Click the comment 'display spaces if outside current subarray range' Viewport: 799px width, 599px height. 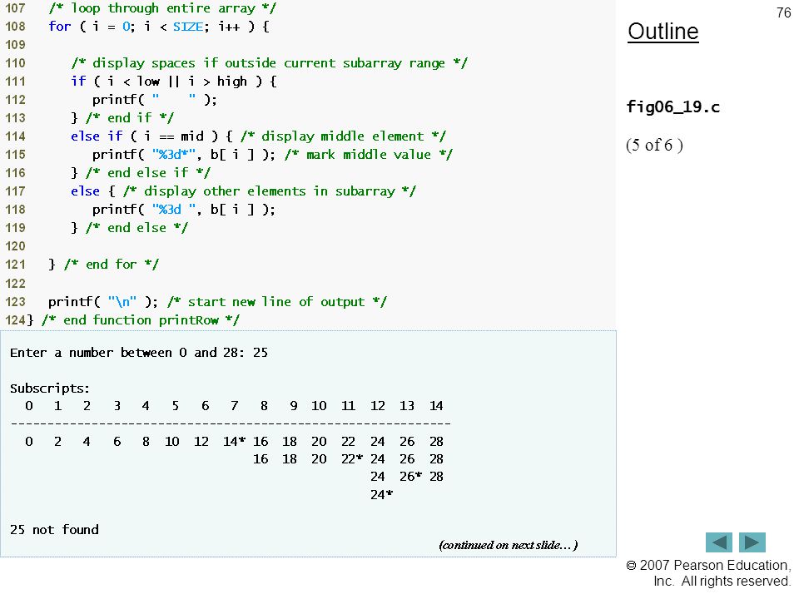pos(269,63)
